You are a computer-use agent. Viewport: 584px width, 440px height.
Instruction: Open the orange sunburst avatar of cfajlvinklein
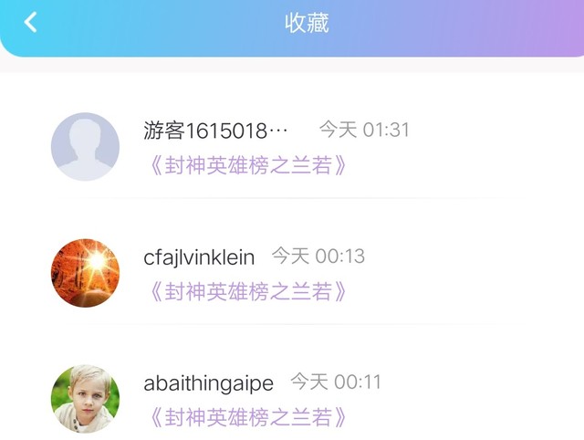click(x=85, y=273)
